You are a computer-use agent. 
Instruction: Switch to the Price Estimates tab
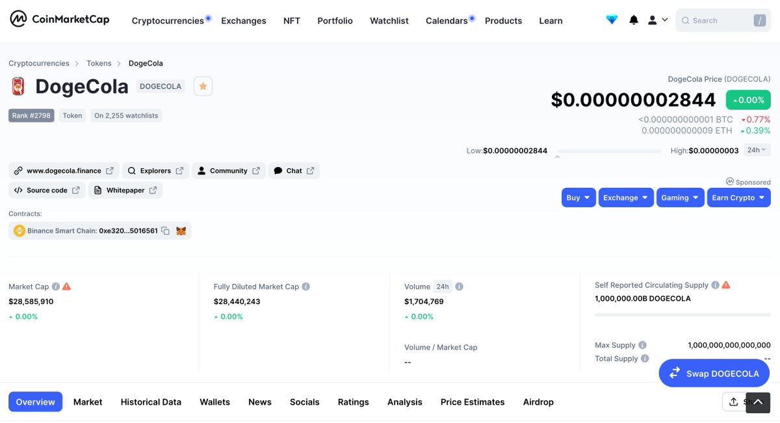[473, 402]
